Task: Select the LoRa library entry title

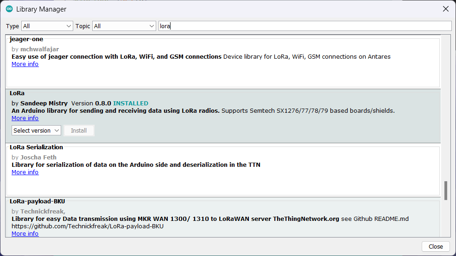Action: (17, 93)
